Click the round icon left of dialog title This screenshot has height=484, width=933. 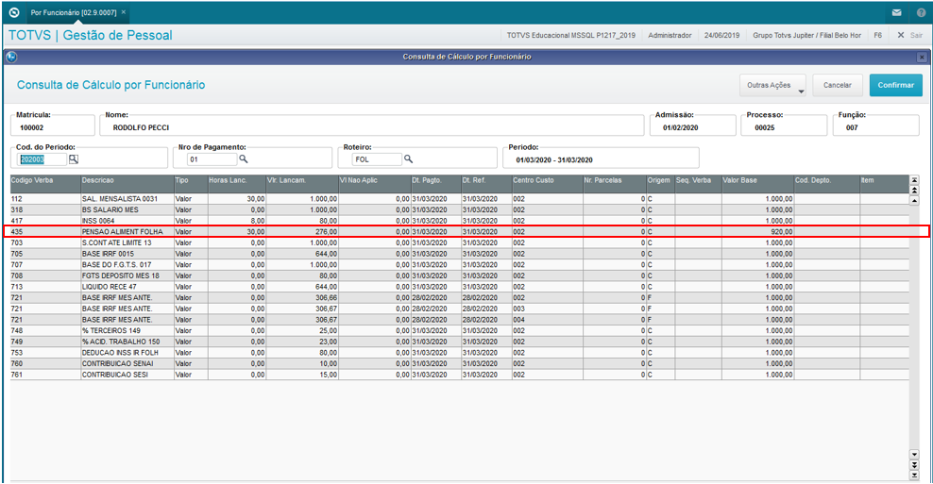(x=11, y=58)
